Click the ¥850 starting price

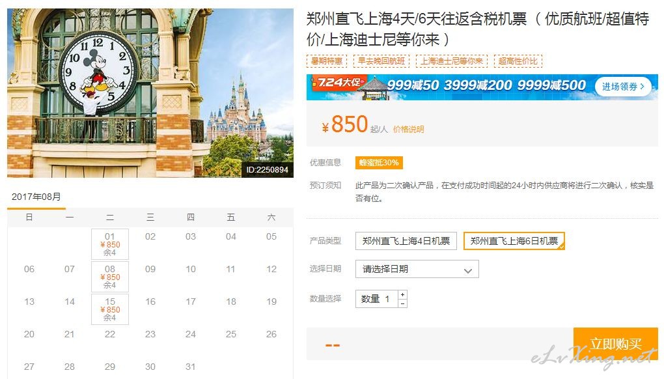point(345,124)
